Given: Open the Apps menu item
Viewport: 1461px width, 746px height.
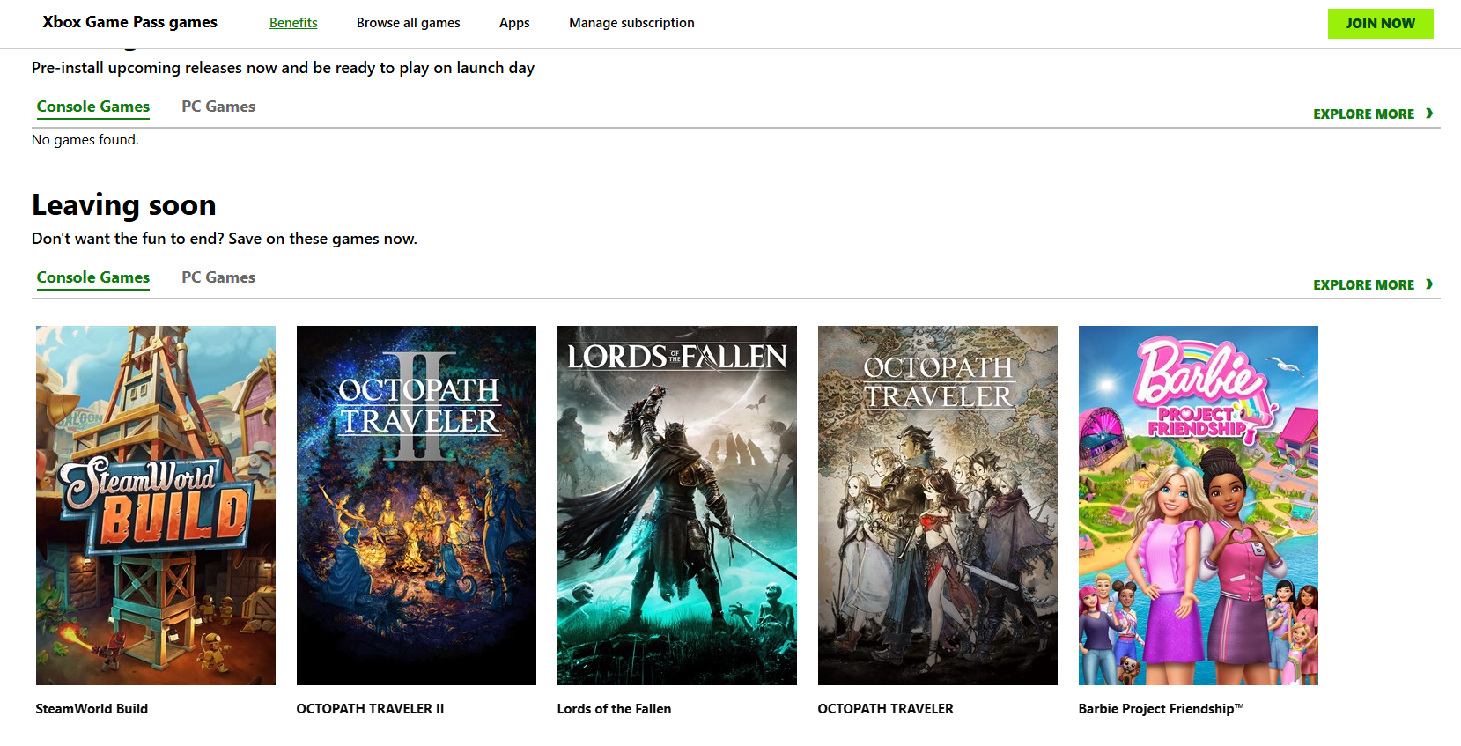Looking at the screenshot, I should 514,23.
